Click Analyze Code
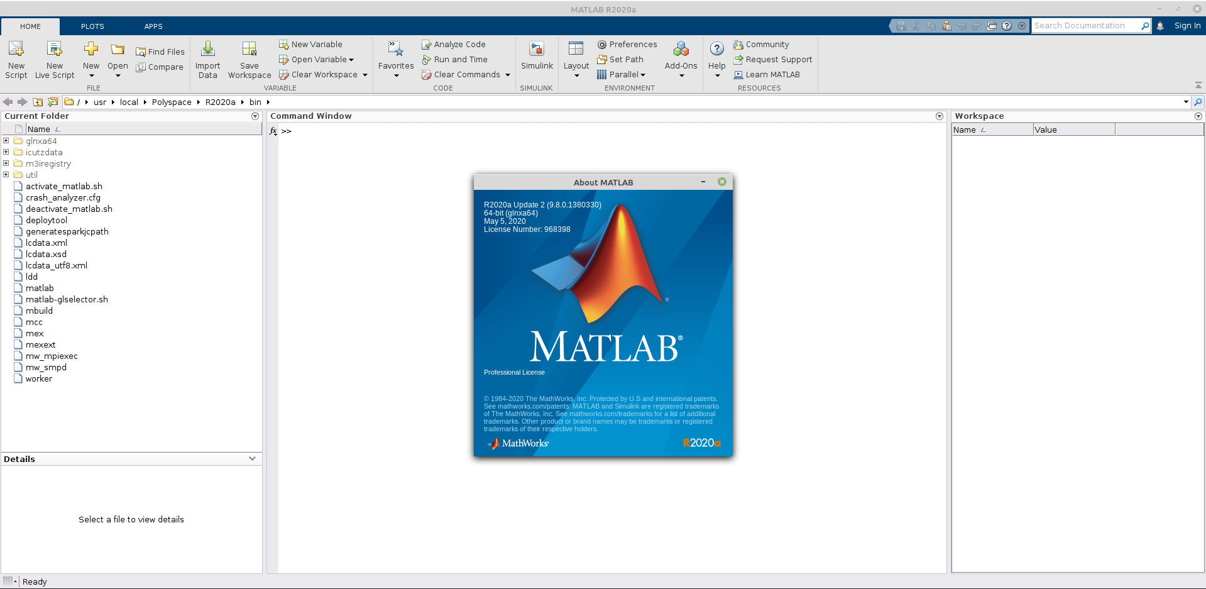The image size is (1206, 589). click(454, 44)
